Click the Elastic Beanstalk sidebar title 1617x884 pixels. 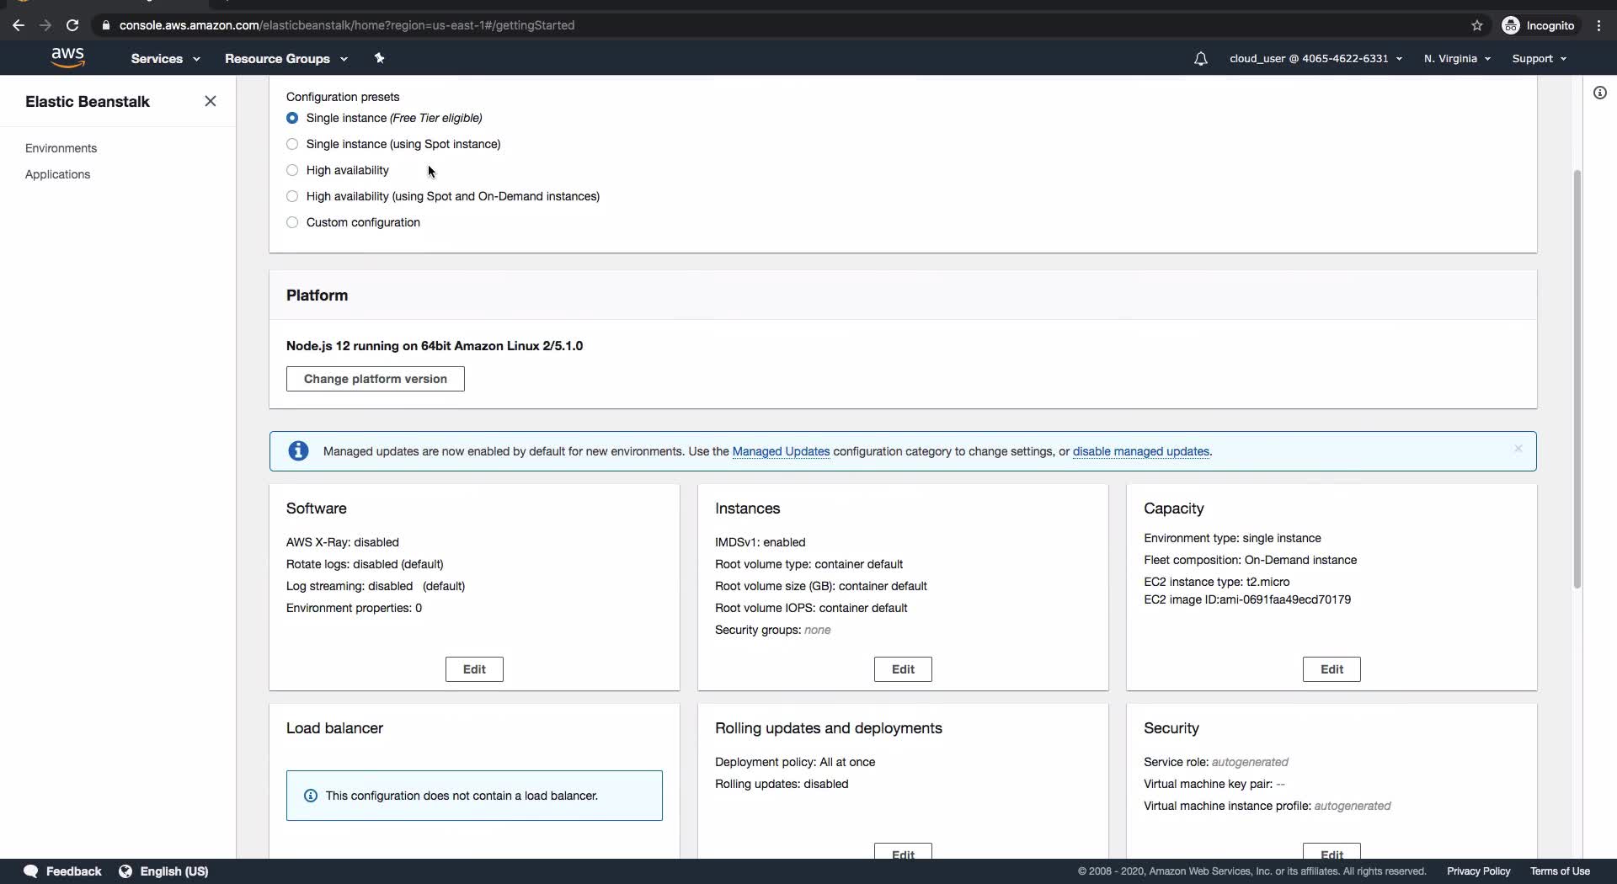(88, 102)
